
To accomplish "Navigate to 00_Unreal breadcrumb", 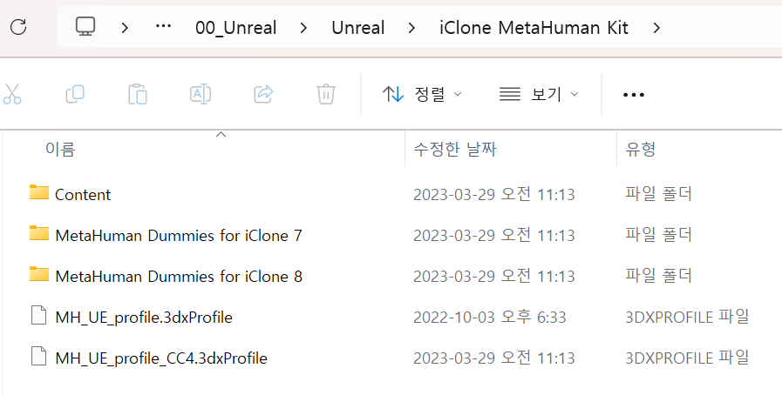I will click(x=236, y=28).
